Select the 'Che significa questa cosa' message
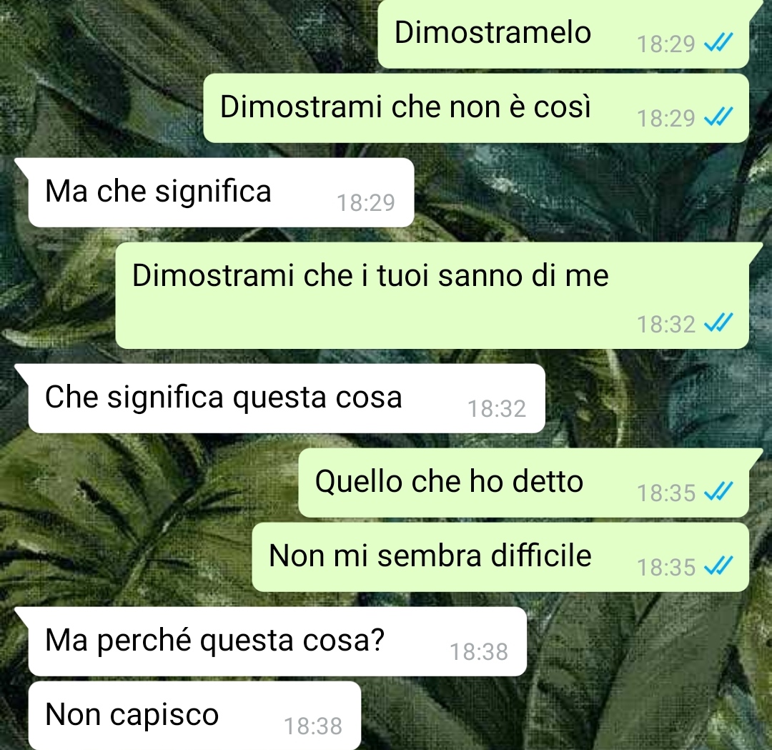Image resolution: width=772 pixels, height=750 pixels. click(287, 398)
